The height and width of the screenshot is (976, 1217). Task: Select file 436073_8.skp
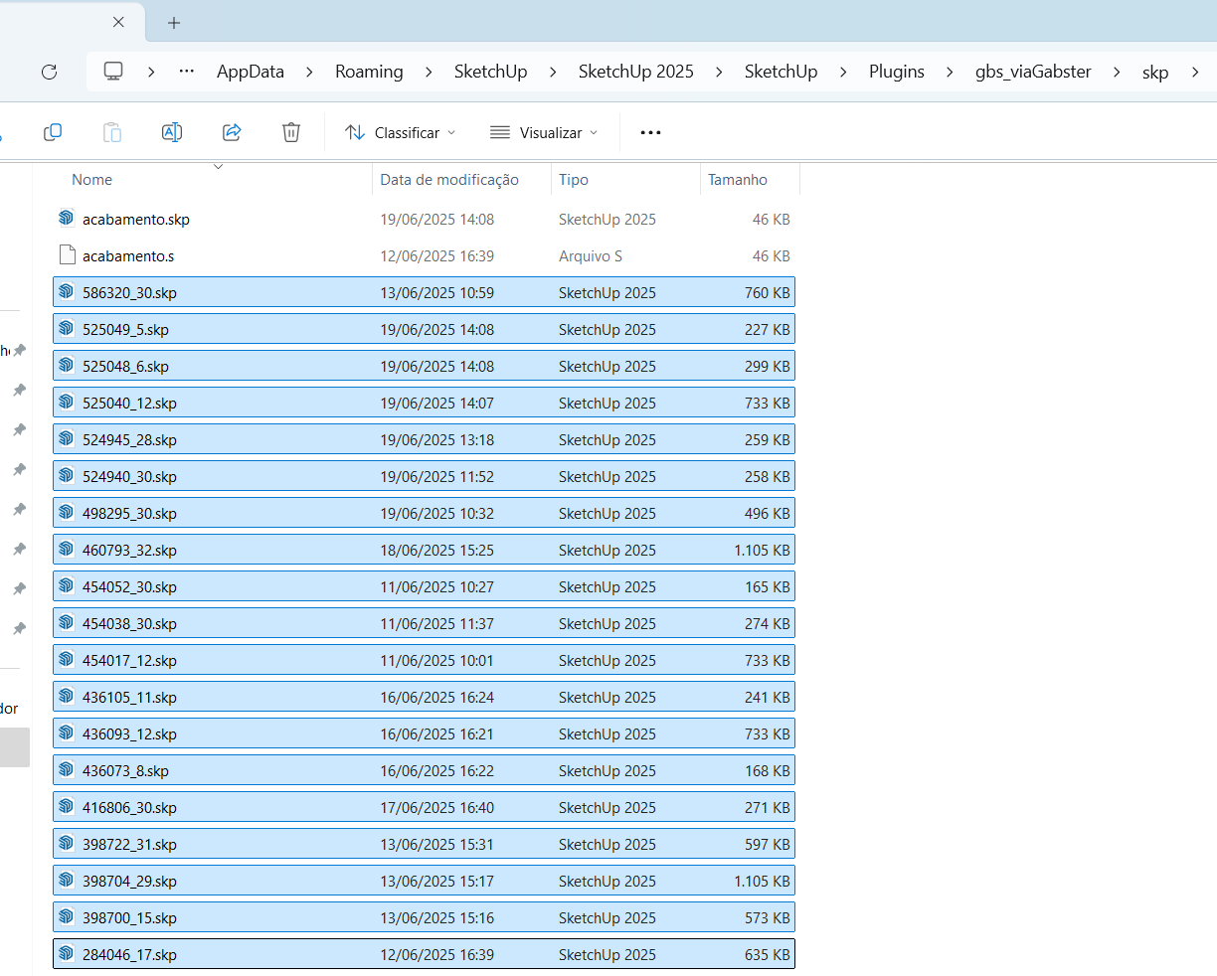(x=424, y=770)
